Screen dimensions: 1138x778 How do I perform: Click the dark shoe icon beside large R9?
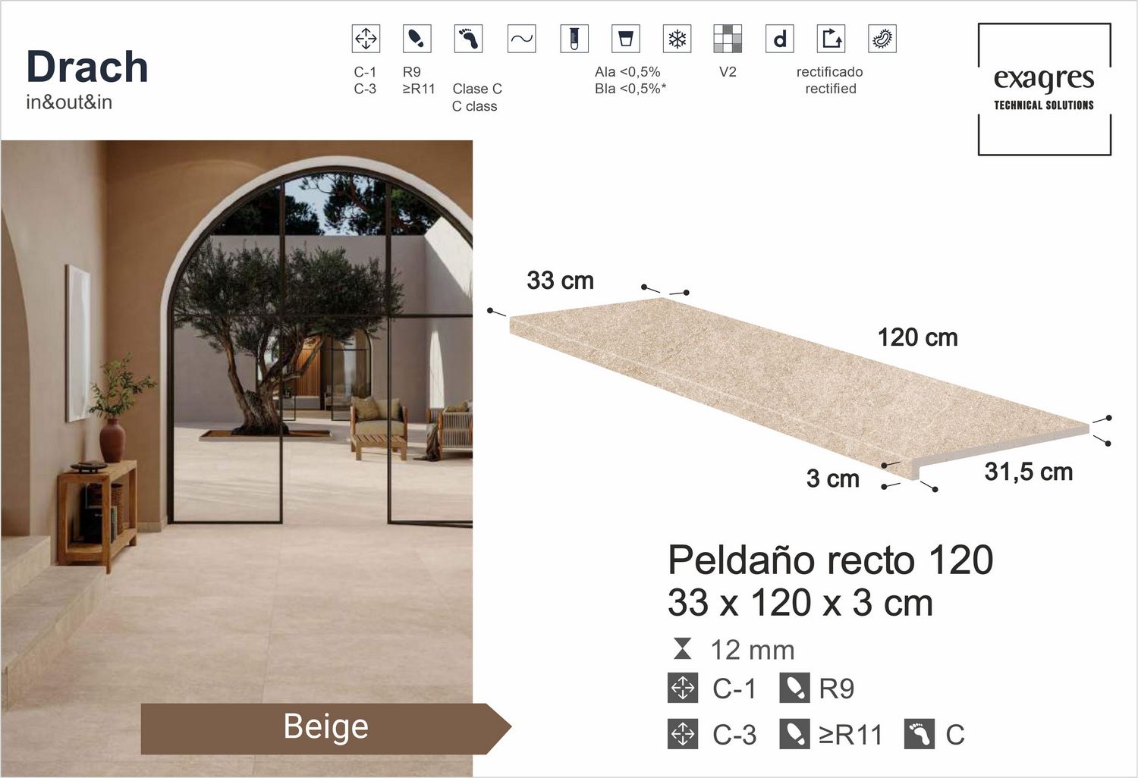(x=794, y=688)
